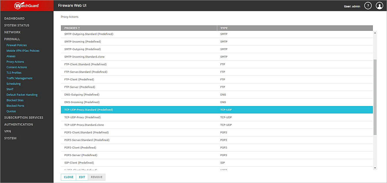Expand the VPN sidebar section
This screenshot has width=387, height=183.
7,131
